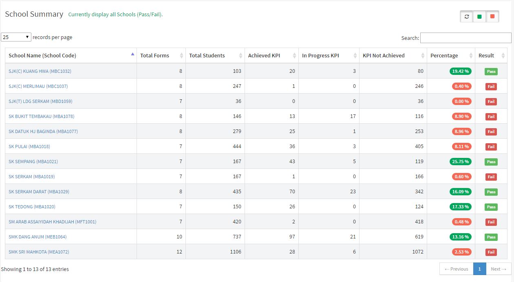Open SM ARAB ASSAIYIDAH KHADIJAH link
The height and width of the screenshot is (282, 514).
(x=52, y=222)
